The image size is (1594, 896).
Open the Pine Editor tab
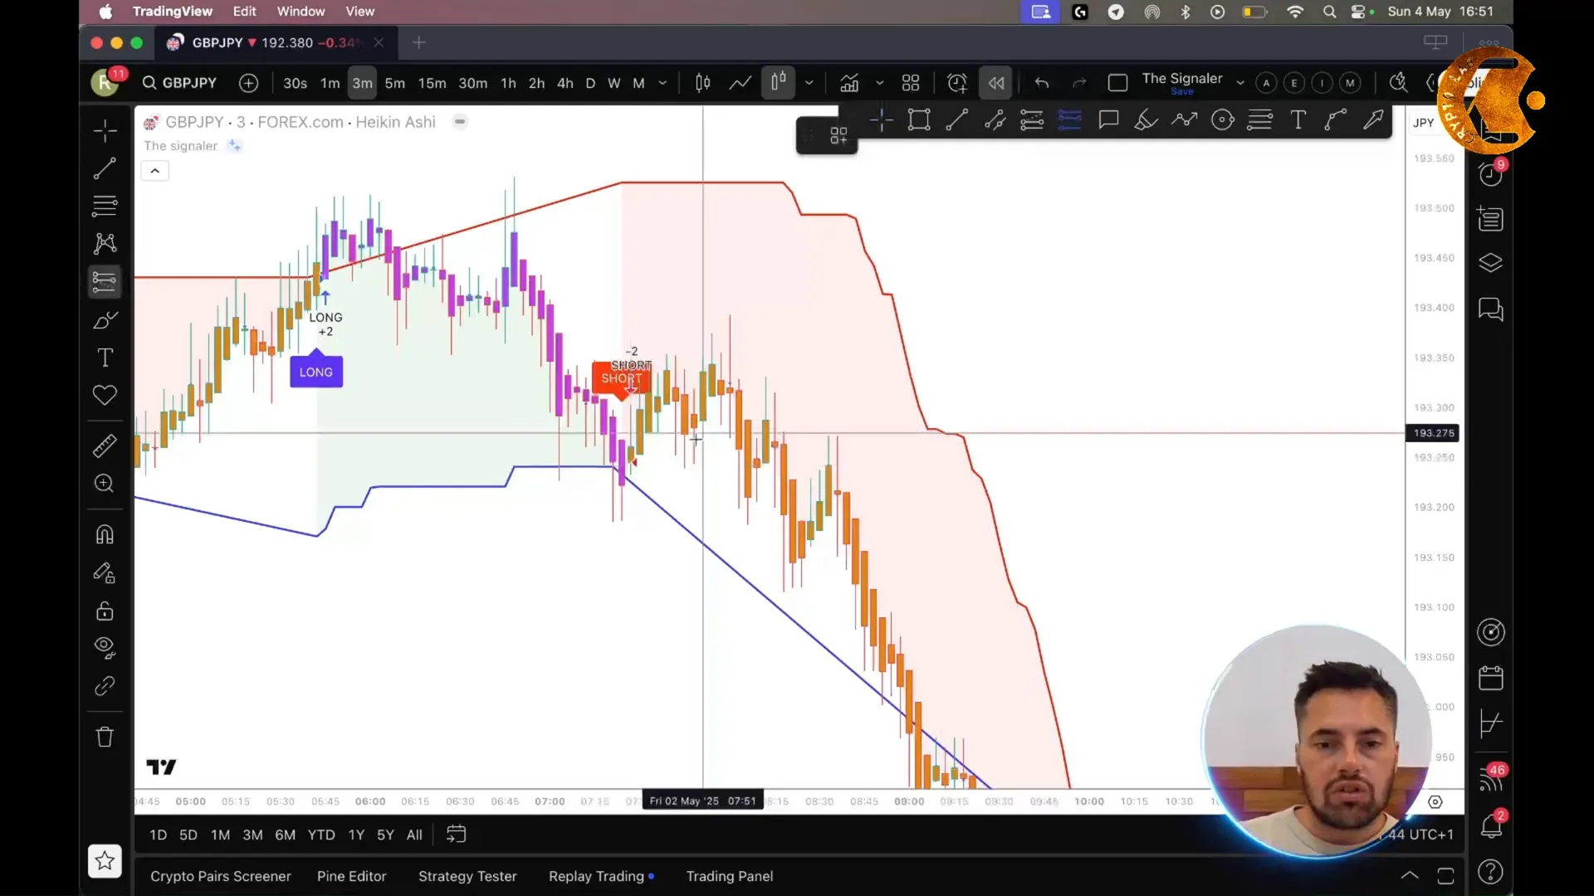tap(352, 876)
